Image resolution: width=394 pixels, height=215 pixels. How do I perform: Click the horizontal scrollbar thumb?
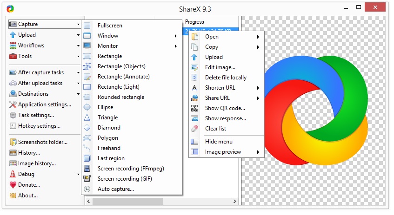tap(127, 201)
